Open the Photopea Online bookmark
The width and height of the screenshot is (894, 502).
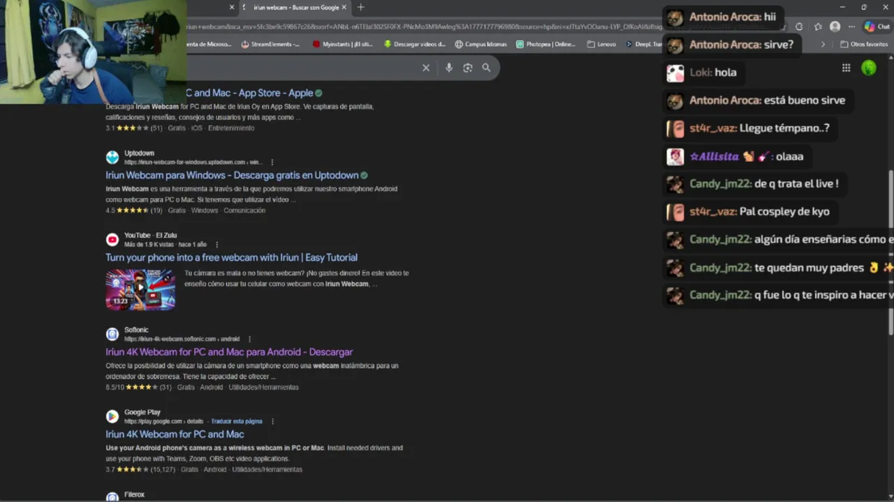tap(545, 44)
